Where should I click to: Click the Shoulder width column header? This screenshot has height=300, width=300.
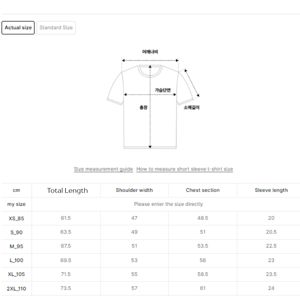134,190
